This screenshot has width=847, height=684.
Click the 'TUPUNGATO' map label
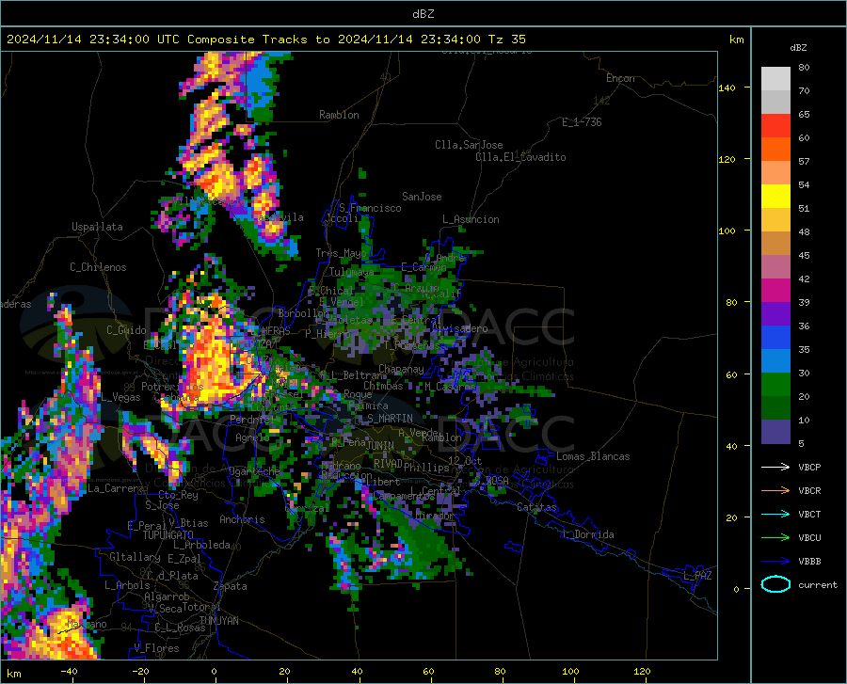click(x=168, y=535)
